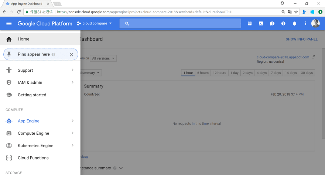Viewport: 325px width, 175px height.
Task: Open the user account avatar
Action: [x=315, y=23]
